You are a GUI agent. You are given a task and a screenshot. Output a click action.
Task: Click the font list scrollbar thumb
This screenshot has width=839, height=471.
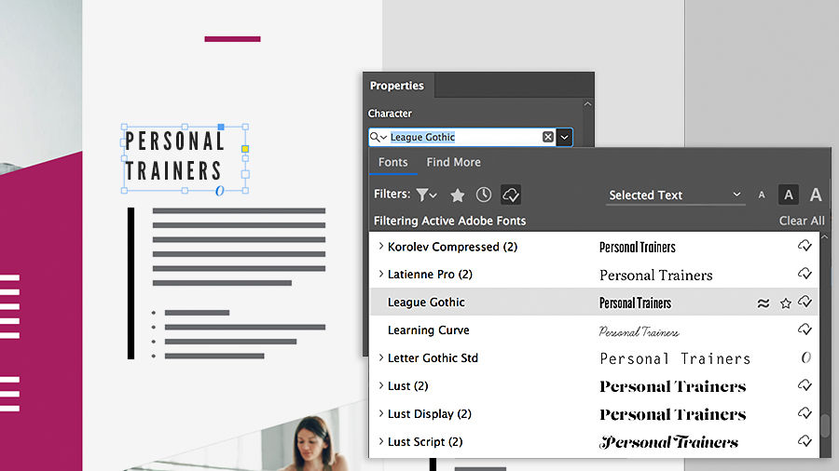pos(826,425)
